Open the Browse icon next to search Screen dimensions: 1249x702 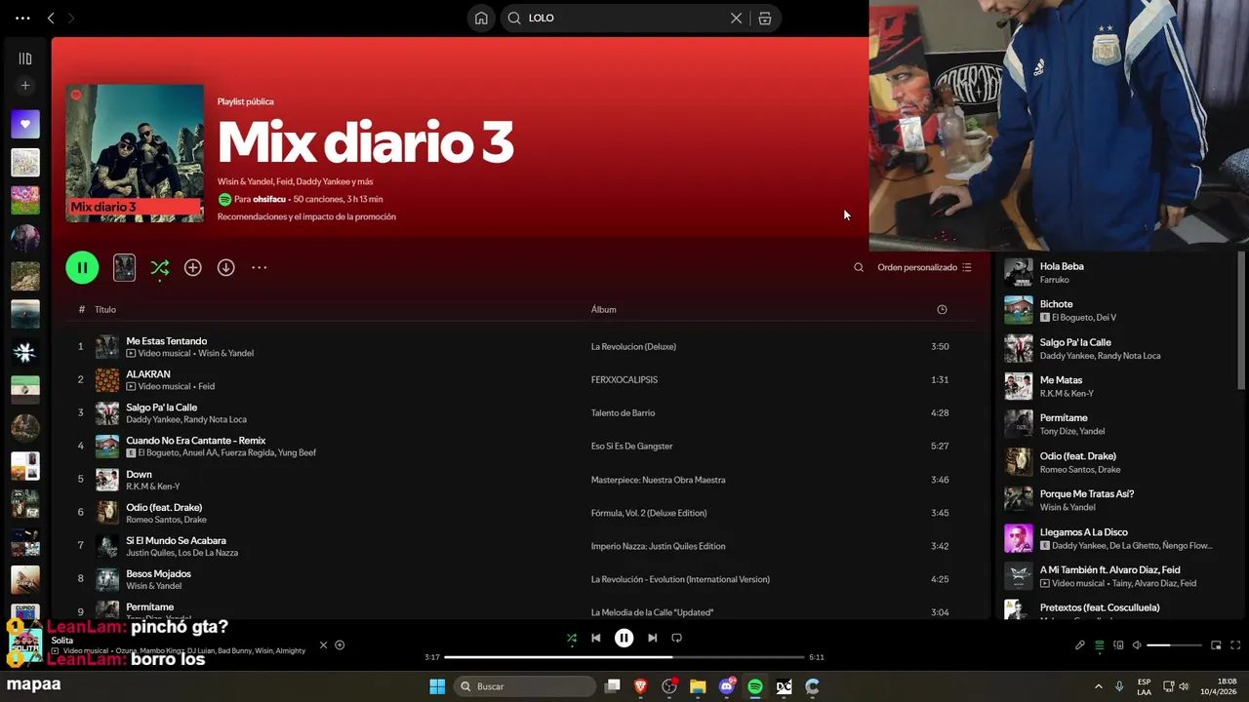click(x=765, y=18)
